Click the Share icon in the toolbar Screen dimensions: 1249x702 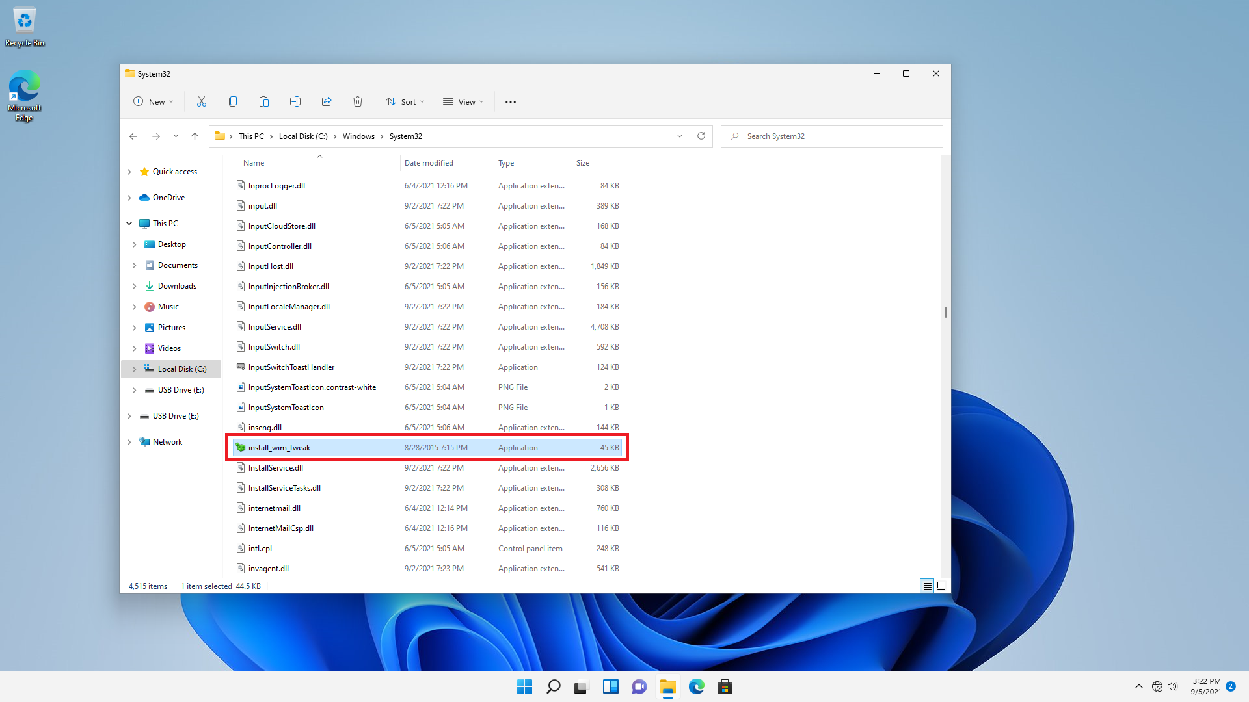[x=326, y=101]
